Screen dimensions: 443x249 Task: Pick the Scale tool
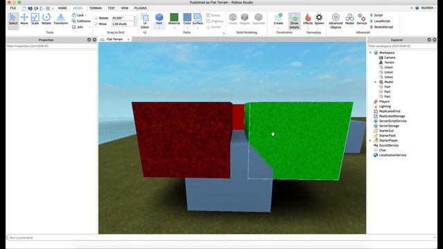tap(35, 19)
